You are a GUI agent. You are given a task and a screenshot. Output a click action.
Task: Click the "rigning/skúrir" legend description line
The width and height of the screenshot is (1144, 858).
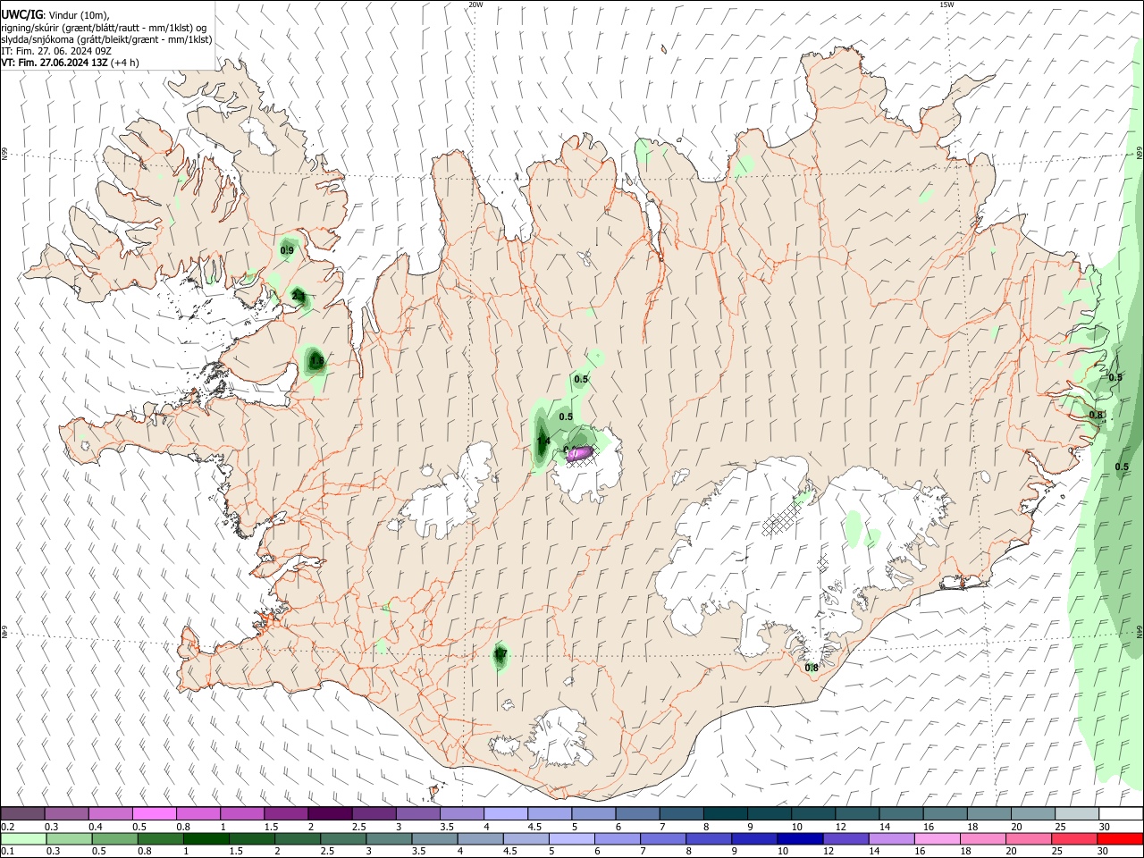[x=105, y=28]
